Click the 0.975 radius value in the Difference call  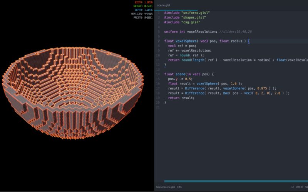pos(262,88)
